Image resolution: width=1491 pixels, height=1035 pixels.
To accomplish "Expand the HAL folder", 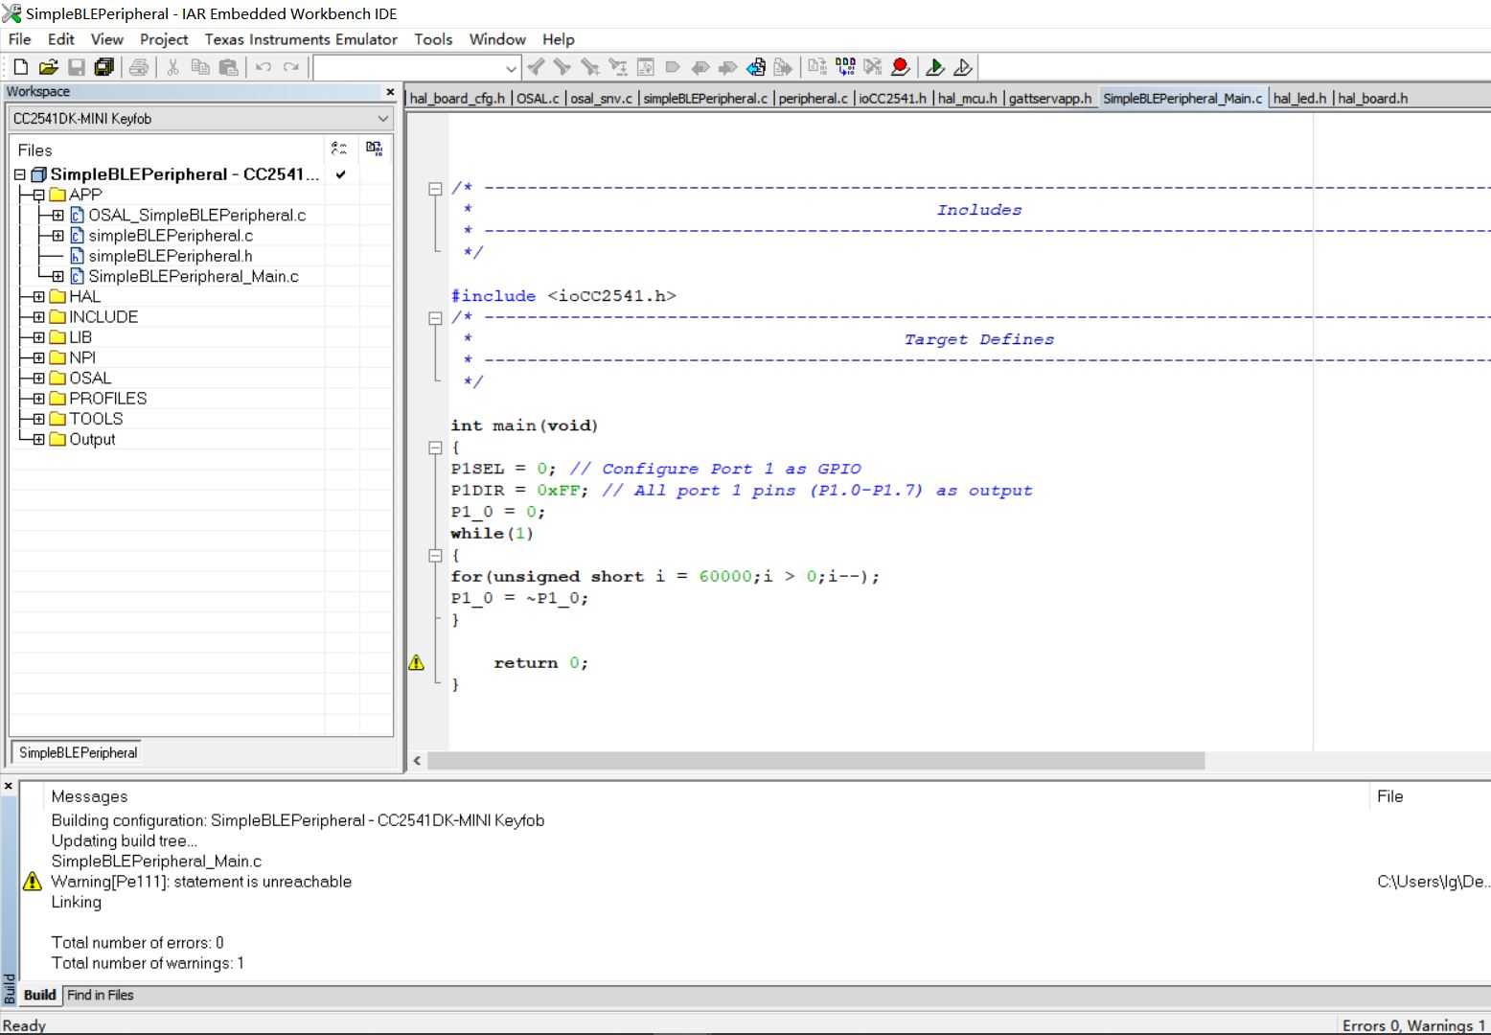I will pos(38,296).
